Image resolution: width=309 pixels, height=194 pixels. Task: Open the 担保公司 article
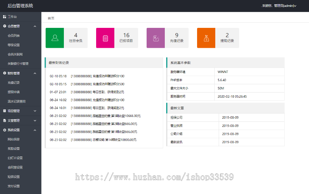[176, 117]
